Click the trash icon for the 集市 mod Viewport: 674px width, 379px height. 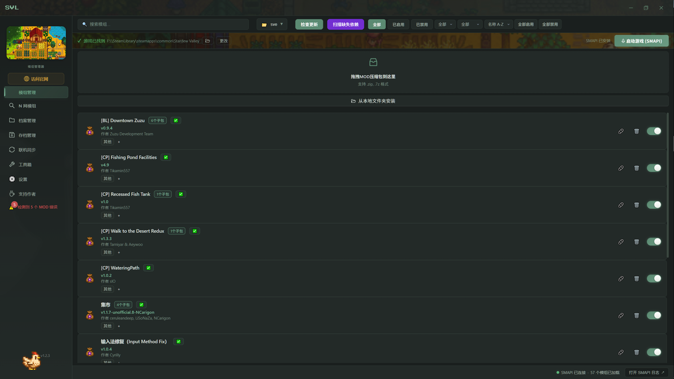[x=637, y=316]
